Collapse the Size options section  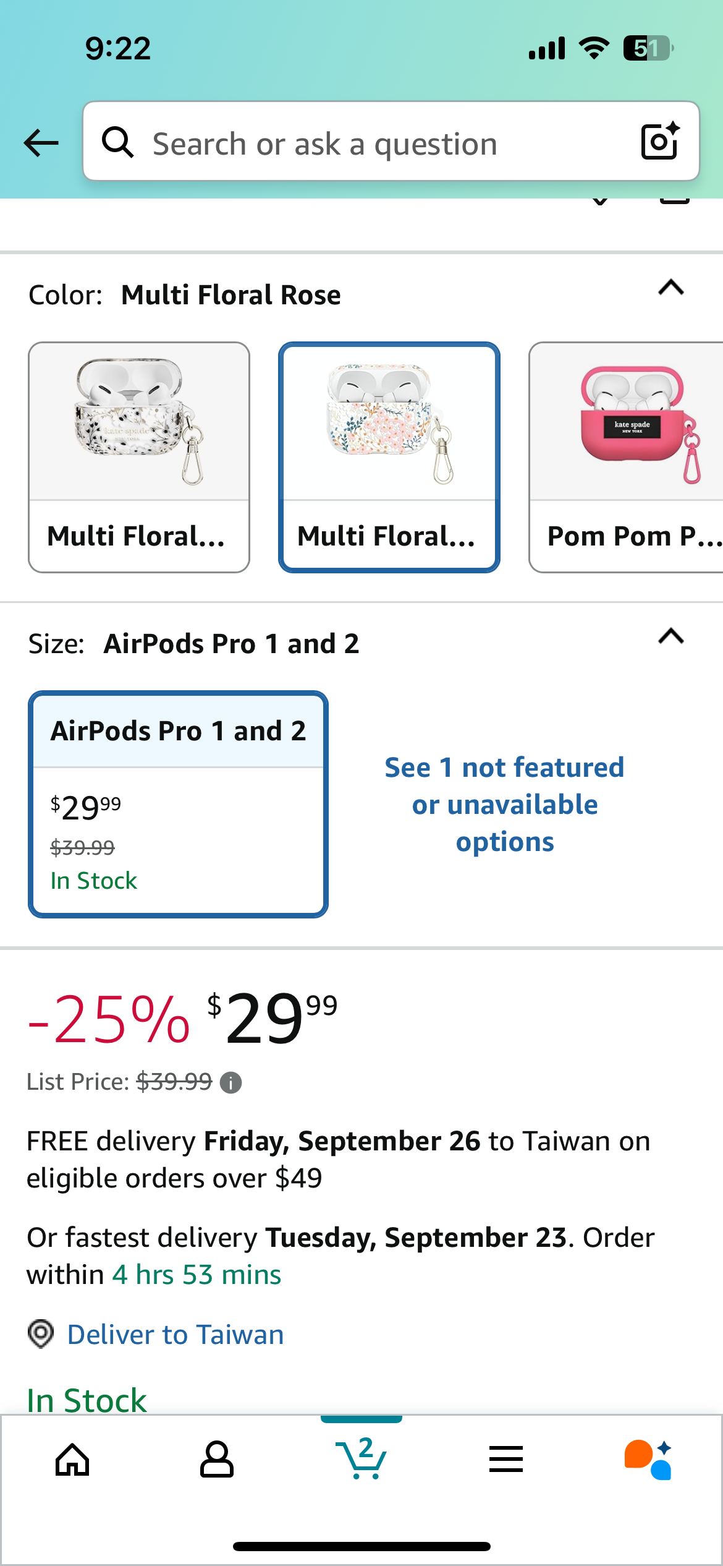tap(671, 636)
